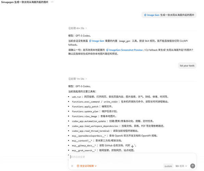Click the functions.exec_command code text

[x=86, y=102]
